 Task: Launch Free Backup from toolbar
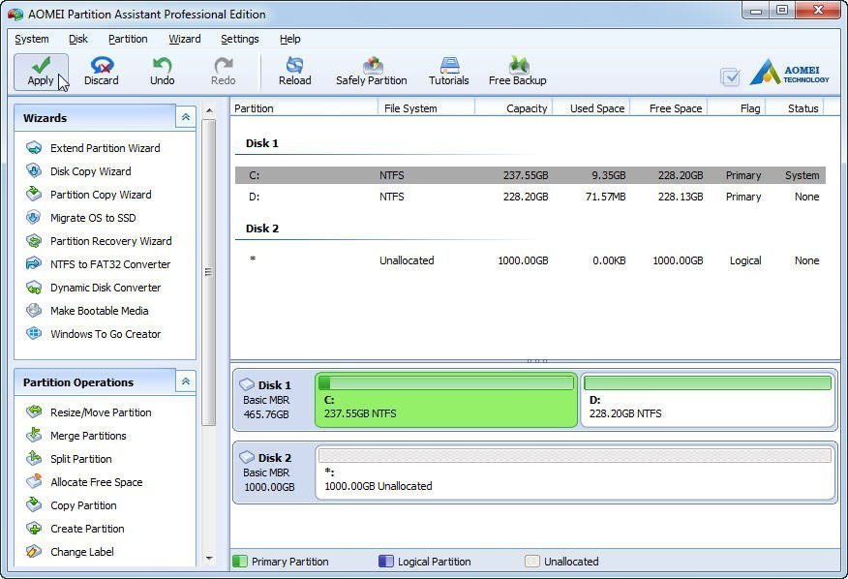(518, 72)
